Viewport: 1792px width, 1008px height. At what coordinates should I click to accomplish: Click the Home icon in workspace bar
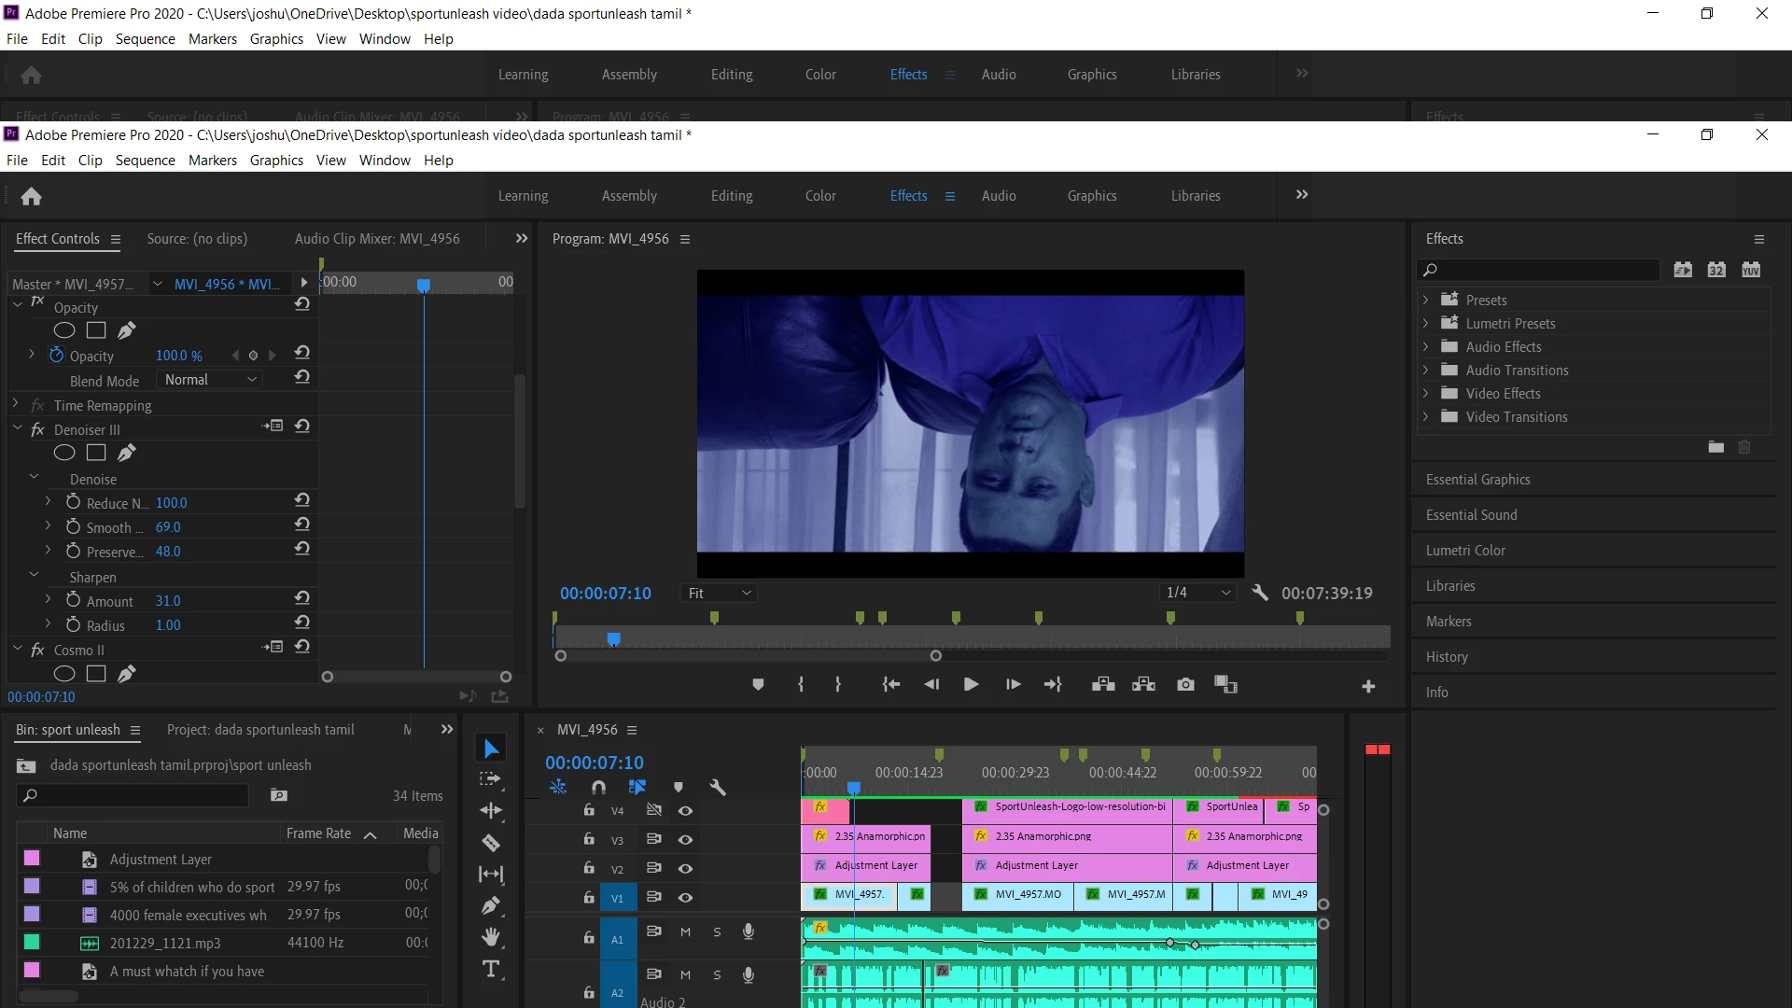pyautogui.click(x=31, y=196)
